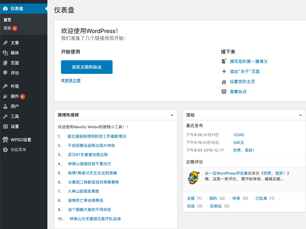Click the person icon beside 用户
Viewport: 306px width, 229px height.
tap(5, 106)
